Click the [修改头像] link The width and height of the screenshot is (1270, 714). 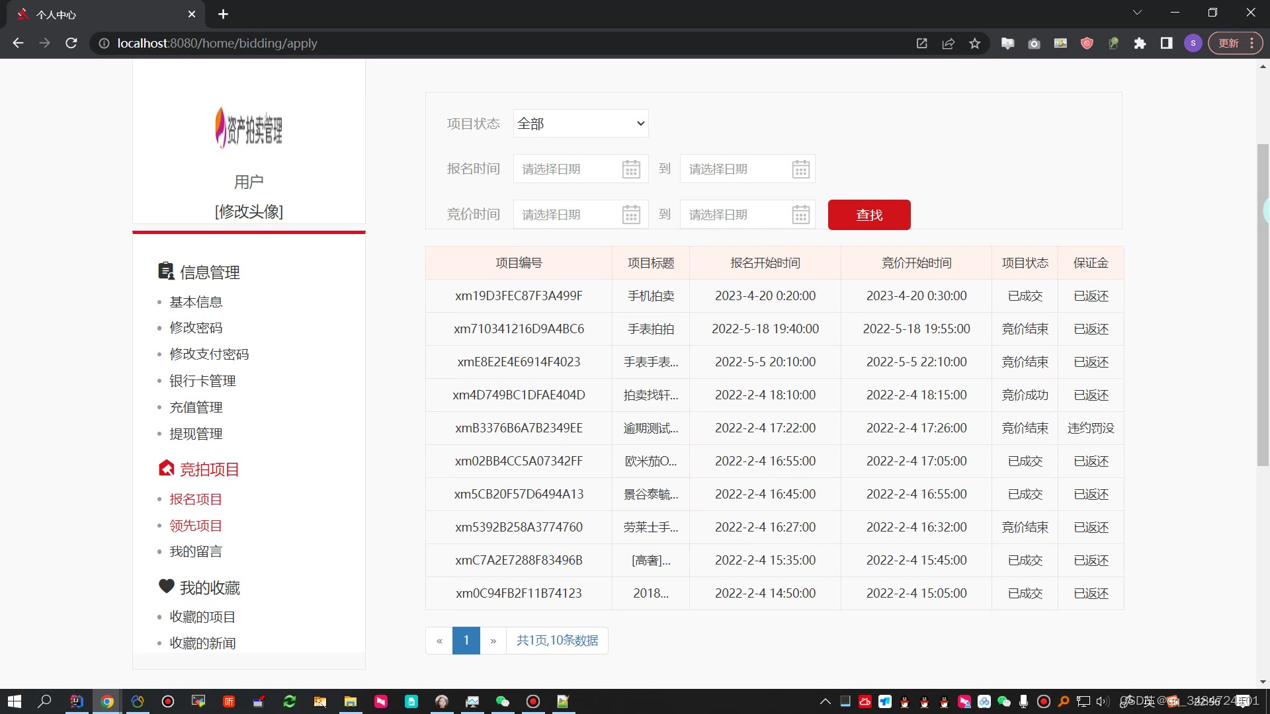coord(249,212)
